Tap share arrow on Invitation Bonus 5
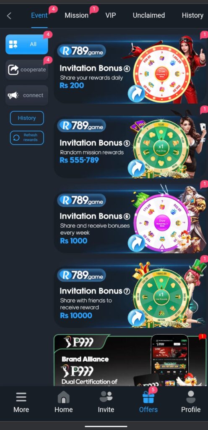The width and height of the screenshot is (208, 430). point(136,168)
